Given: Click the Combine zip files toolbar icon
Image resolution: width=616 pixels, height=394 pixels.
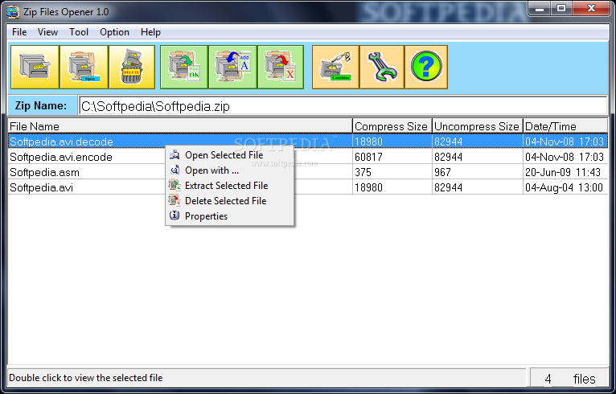Looking at the screenshot, I should click(335, 68).
